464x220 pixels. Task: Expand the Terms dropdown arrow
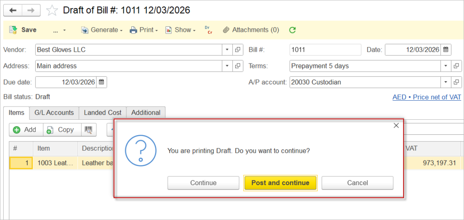[445, 66]
